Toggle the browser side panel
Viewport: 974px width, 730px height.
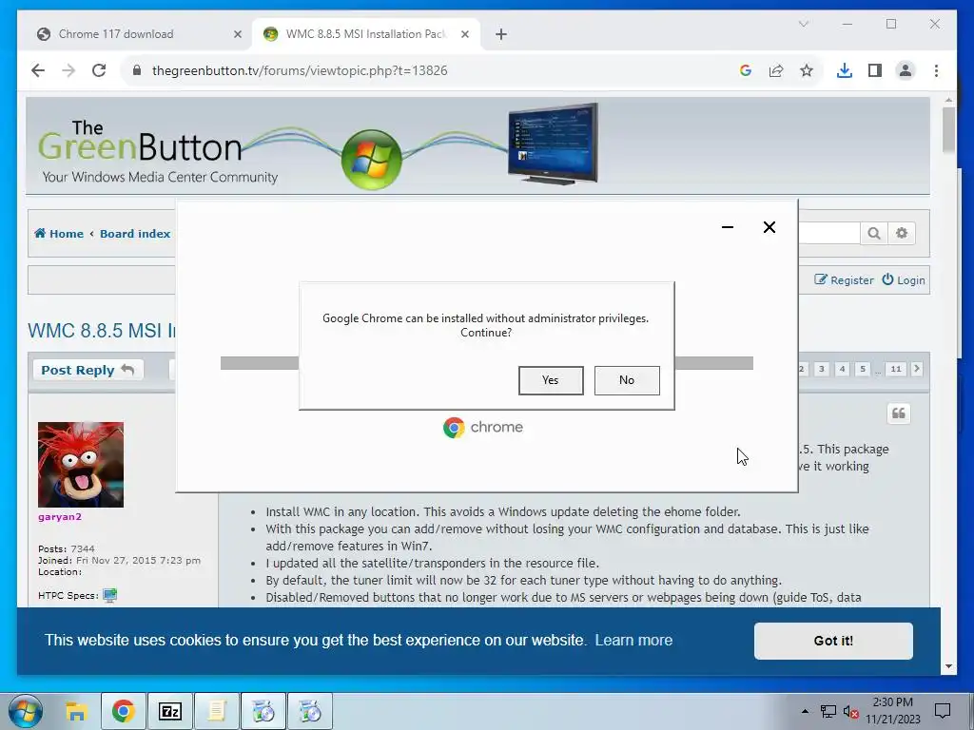[x=875, y=70]
